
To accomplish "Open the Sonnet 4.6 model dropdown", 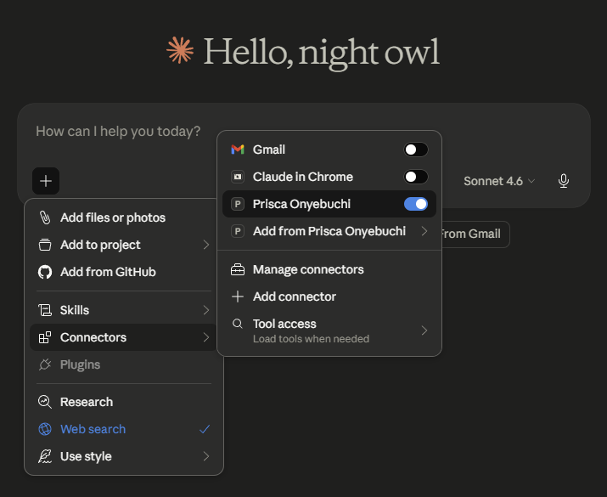I will click(499, 181).
